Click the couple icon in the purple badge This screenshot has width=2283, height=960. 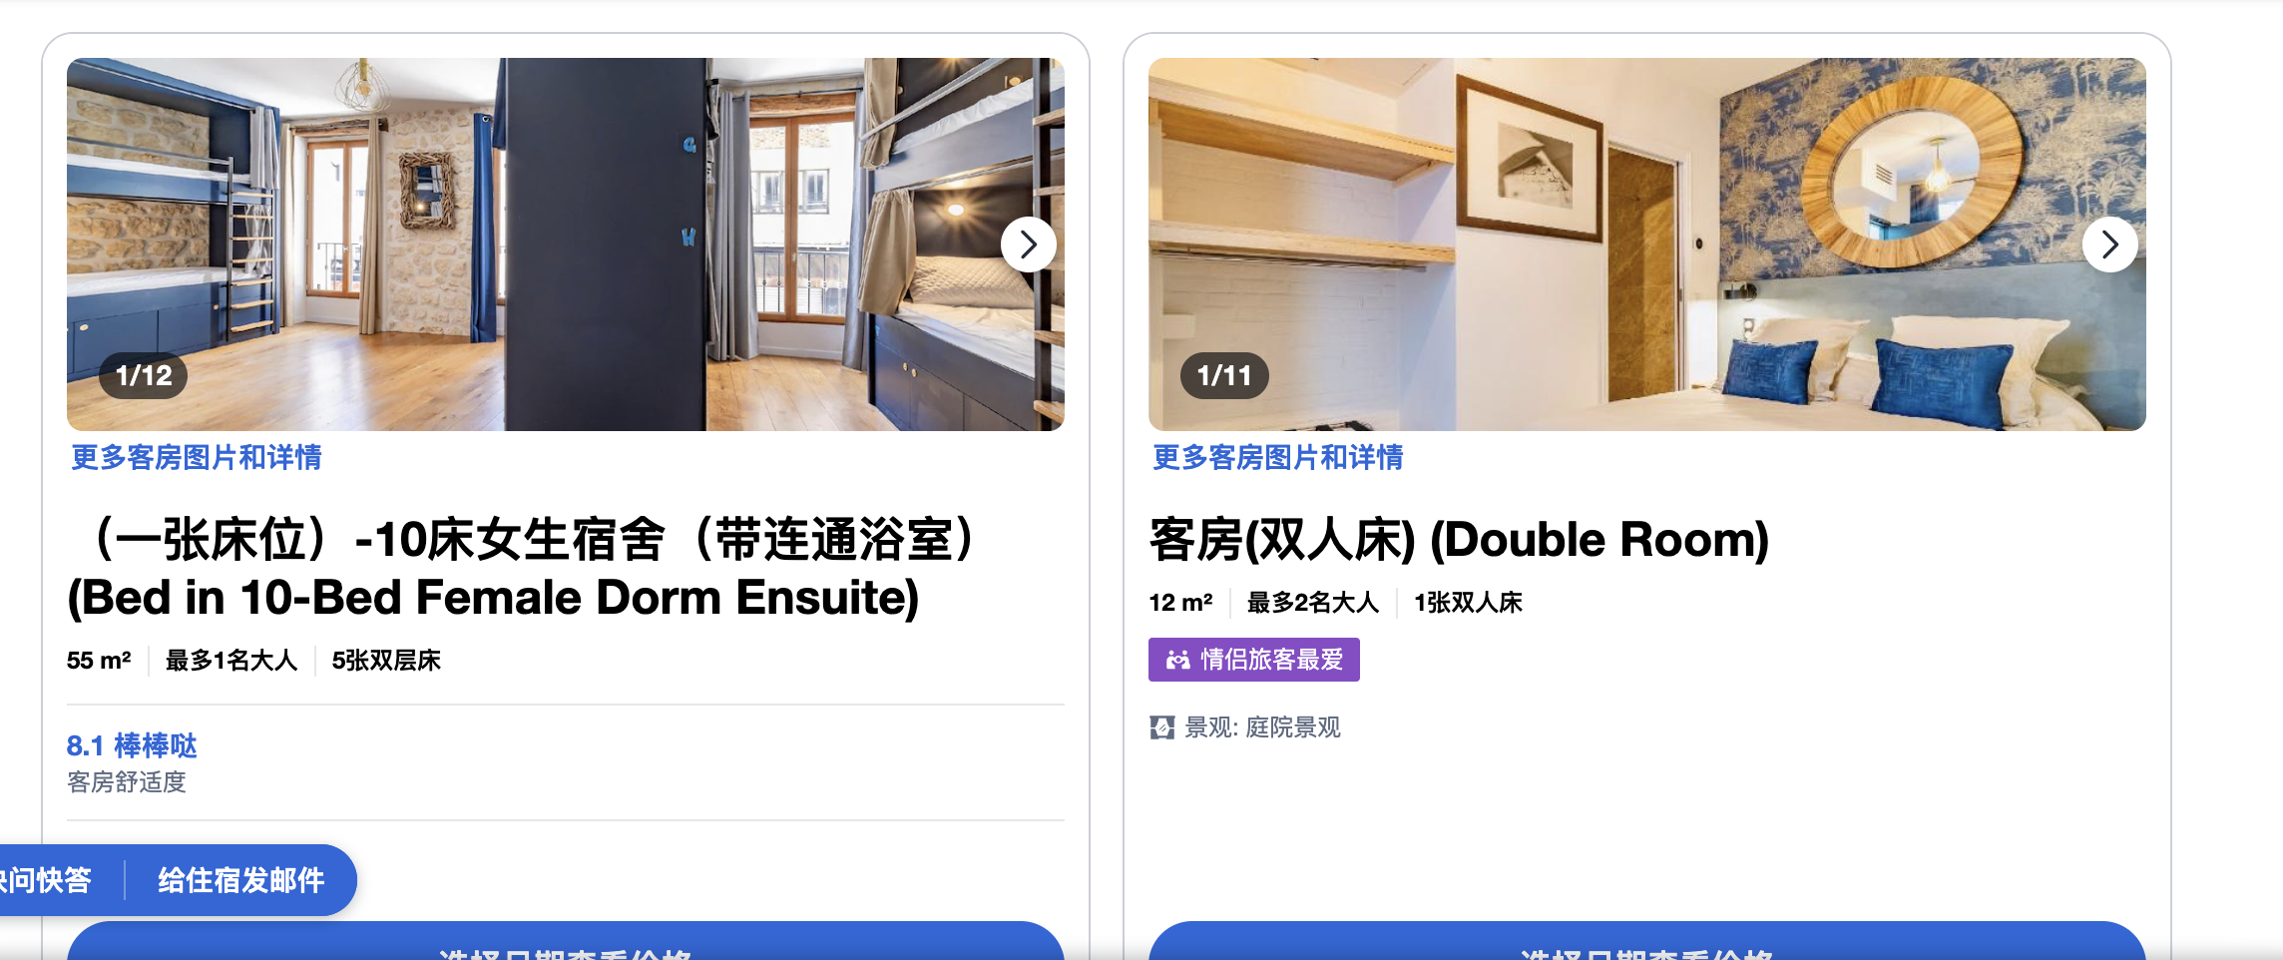(1177, 660)
